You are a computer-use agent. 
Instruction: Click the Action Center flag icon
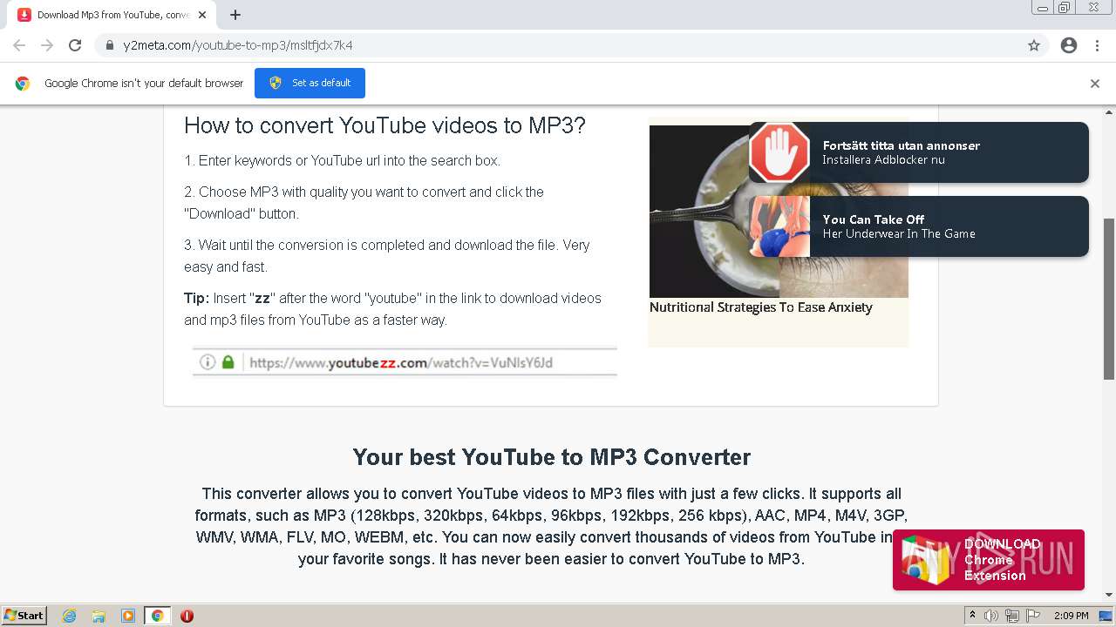coord(1033,616)
